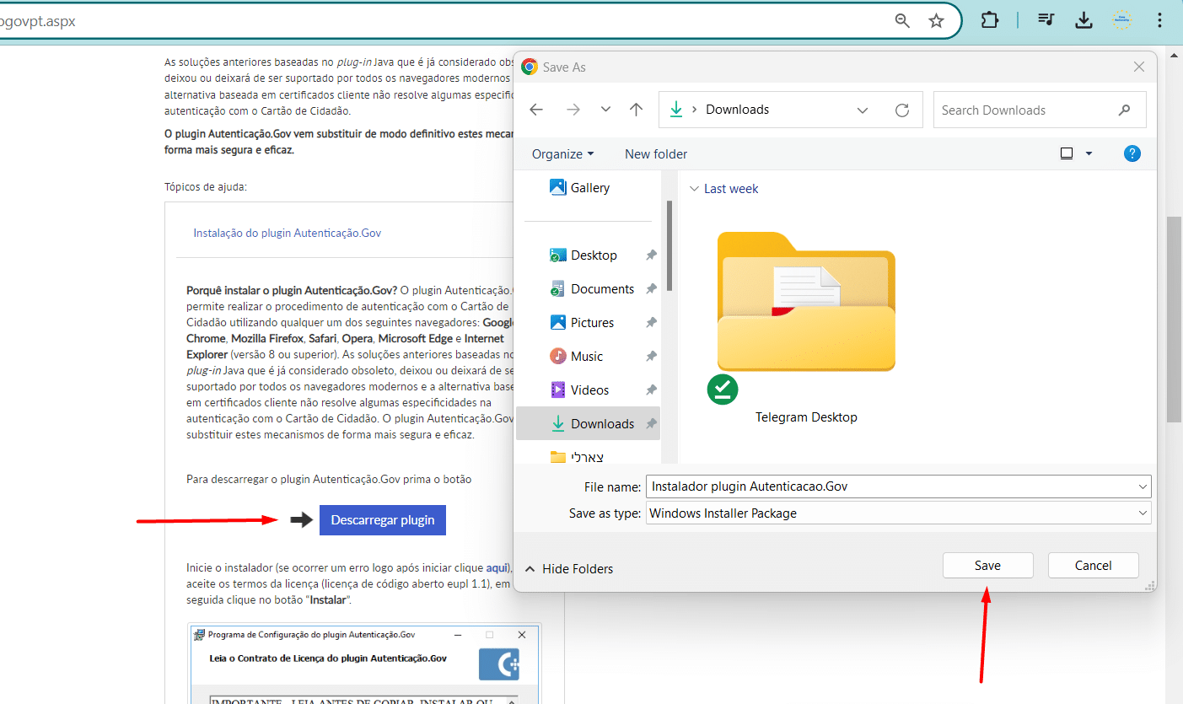Collapse the Last week group

pos(694,189)
